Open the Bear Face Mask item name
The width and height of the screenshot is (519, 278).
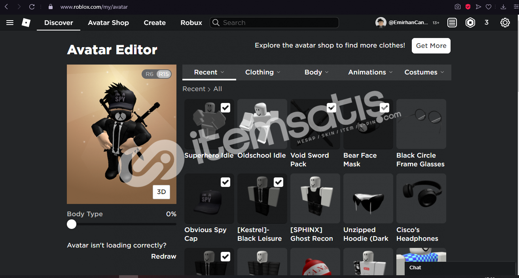tap(360, 160)
